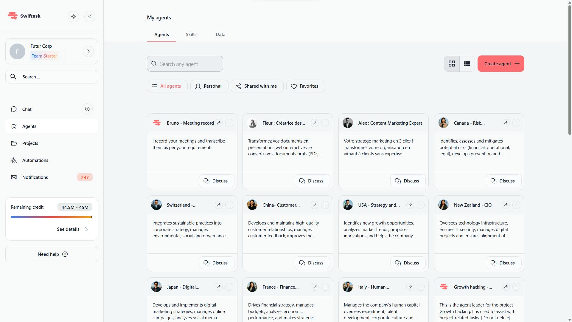The width and height of the screenshot is (572, 322).
Task: Switch to the Skills tab
Action: pos(191,35)
